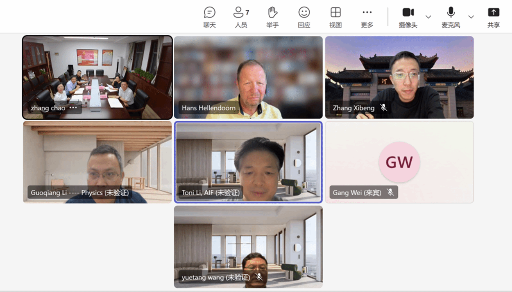This screenshot has width=512, height=292.
Task: Show the participants (人员) list
Action: (241, 17)
